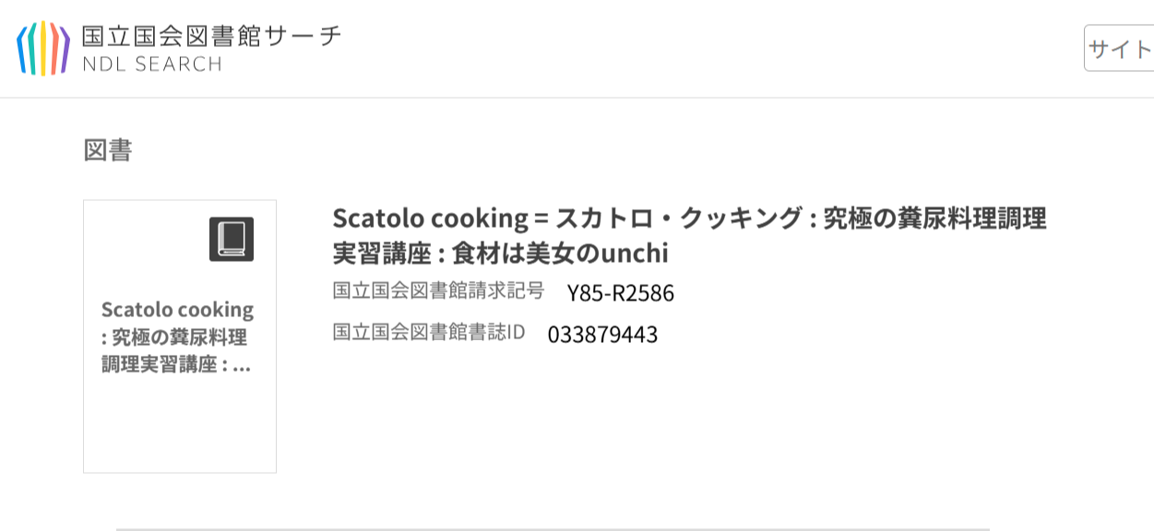
Task: Click the truncated thumbnail caption text
Action: click(177, 337)
